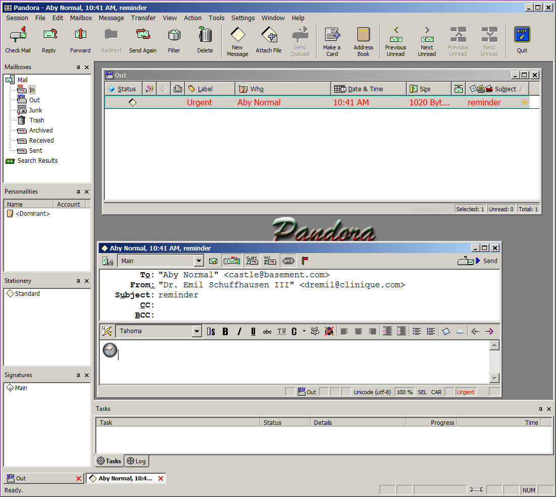Click the Send button in composer

478,261
